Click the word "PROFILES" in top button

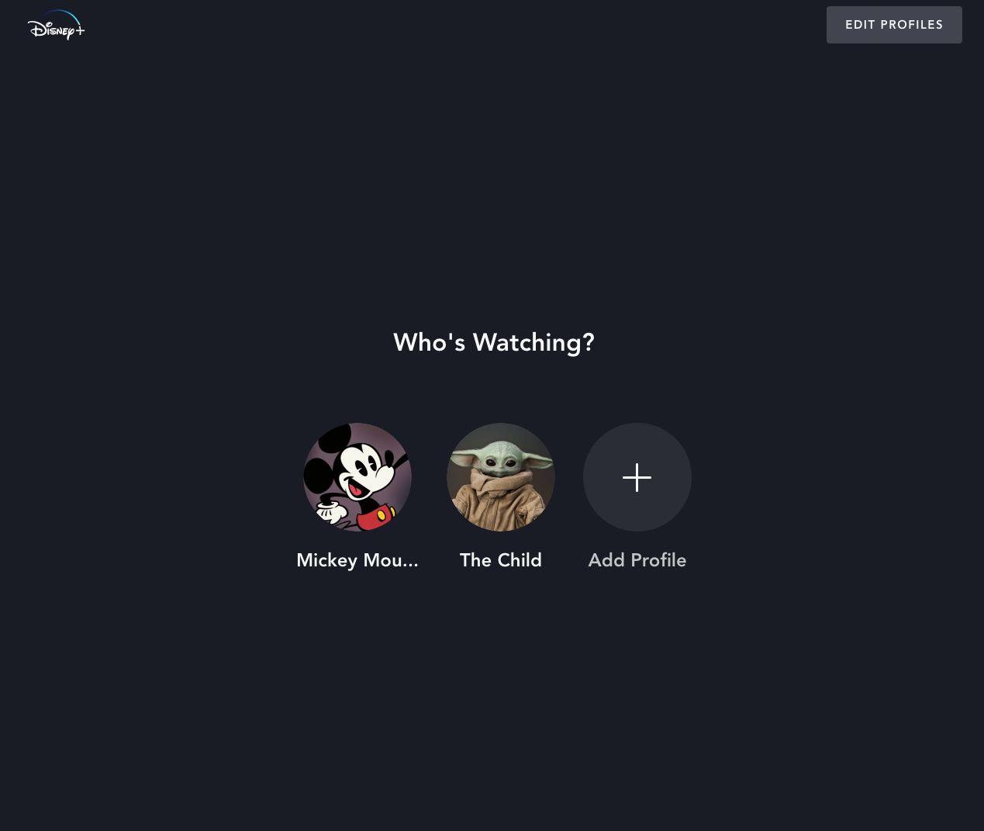point(912,25)
